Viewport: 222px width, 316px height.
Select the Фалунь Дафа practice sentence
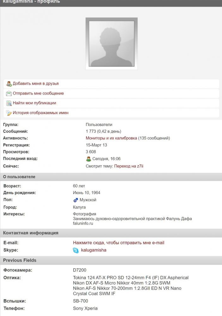click(x=132, y=219)
